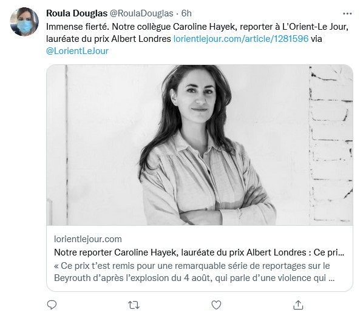The height and width of the screenshot is (318, 363).
Task: Click the black-and-white Caroline Hayek preview photo
Action: pos(200,145)
